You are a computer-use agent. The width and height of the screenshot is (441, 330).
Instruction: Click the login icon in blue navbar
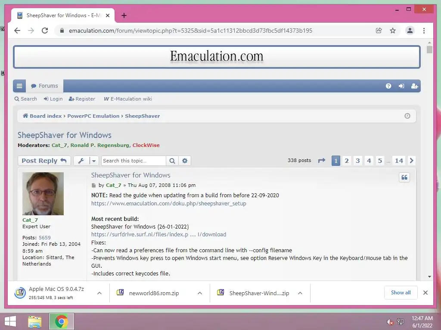[401, 86]
